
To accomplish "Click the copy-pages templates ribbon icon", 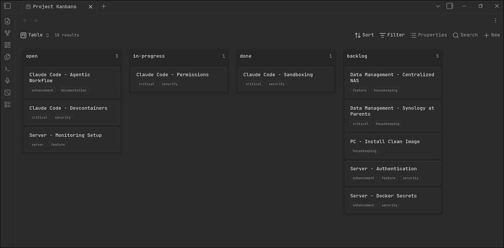I will [x=7, y=57].
